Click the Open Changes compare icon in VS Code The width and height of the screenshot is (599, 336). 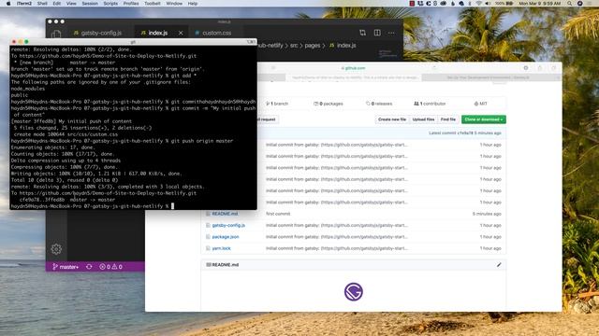362,33
